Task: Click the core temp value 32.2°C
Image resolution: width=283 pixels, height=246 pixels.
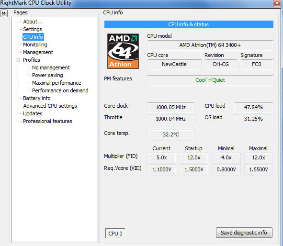Action: [x=171, y=134]
